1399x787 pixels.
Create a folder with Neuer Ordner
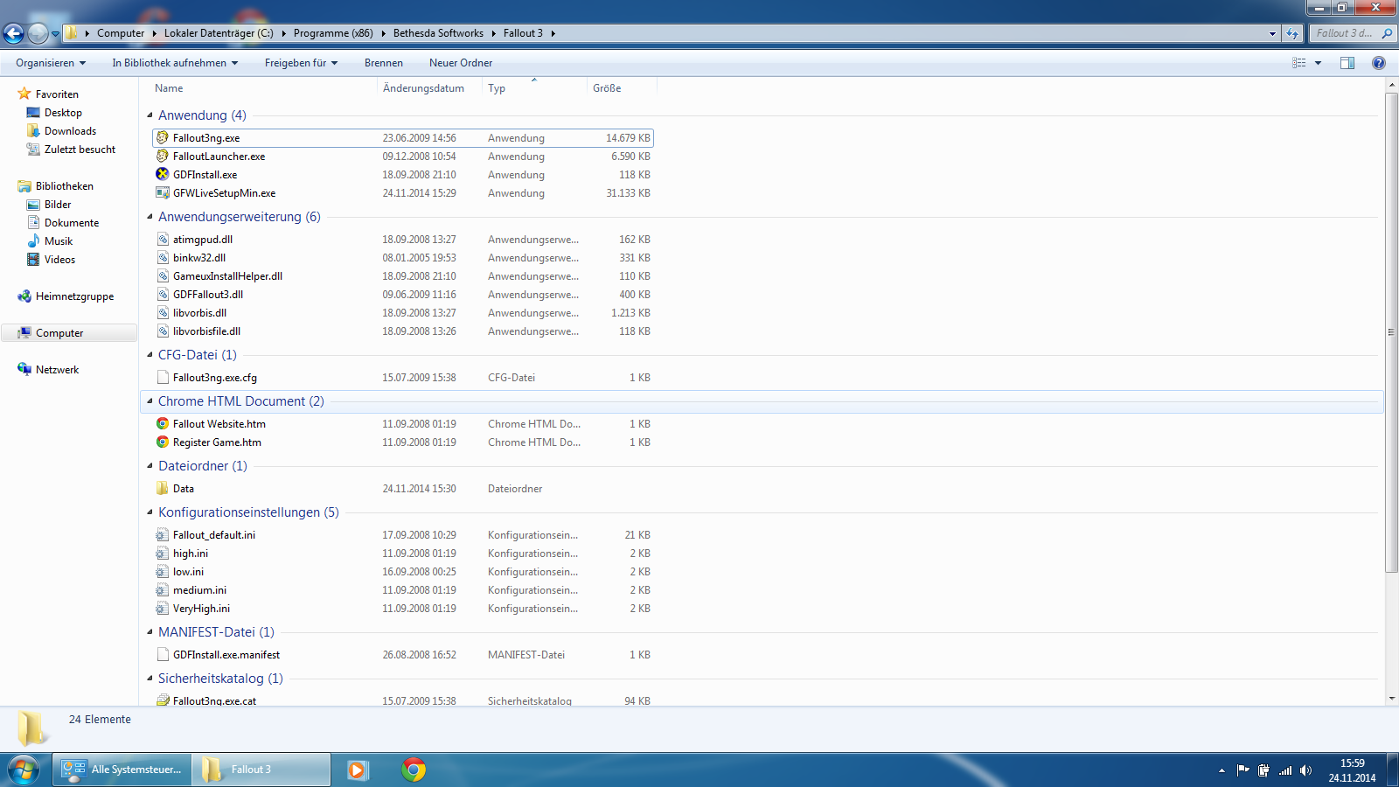(461, 63)
